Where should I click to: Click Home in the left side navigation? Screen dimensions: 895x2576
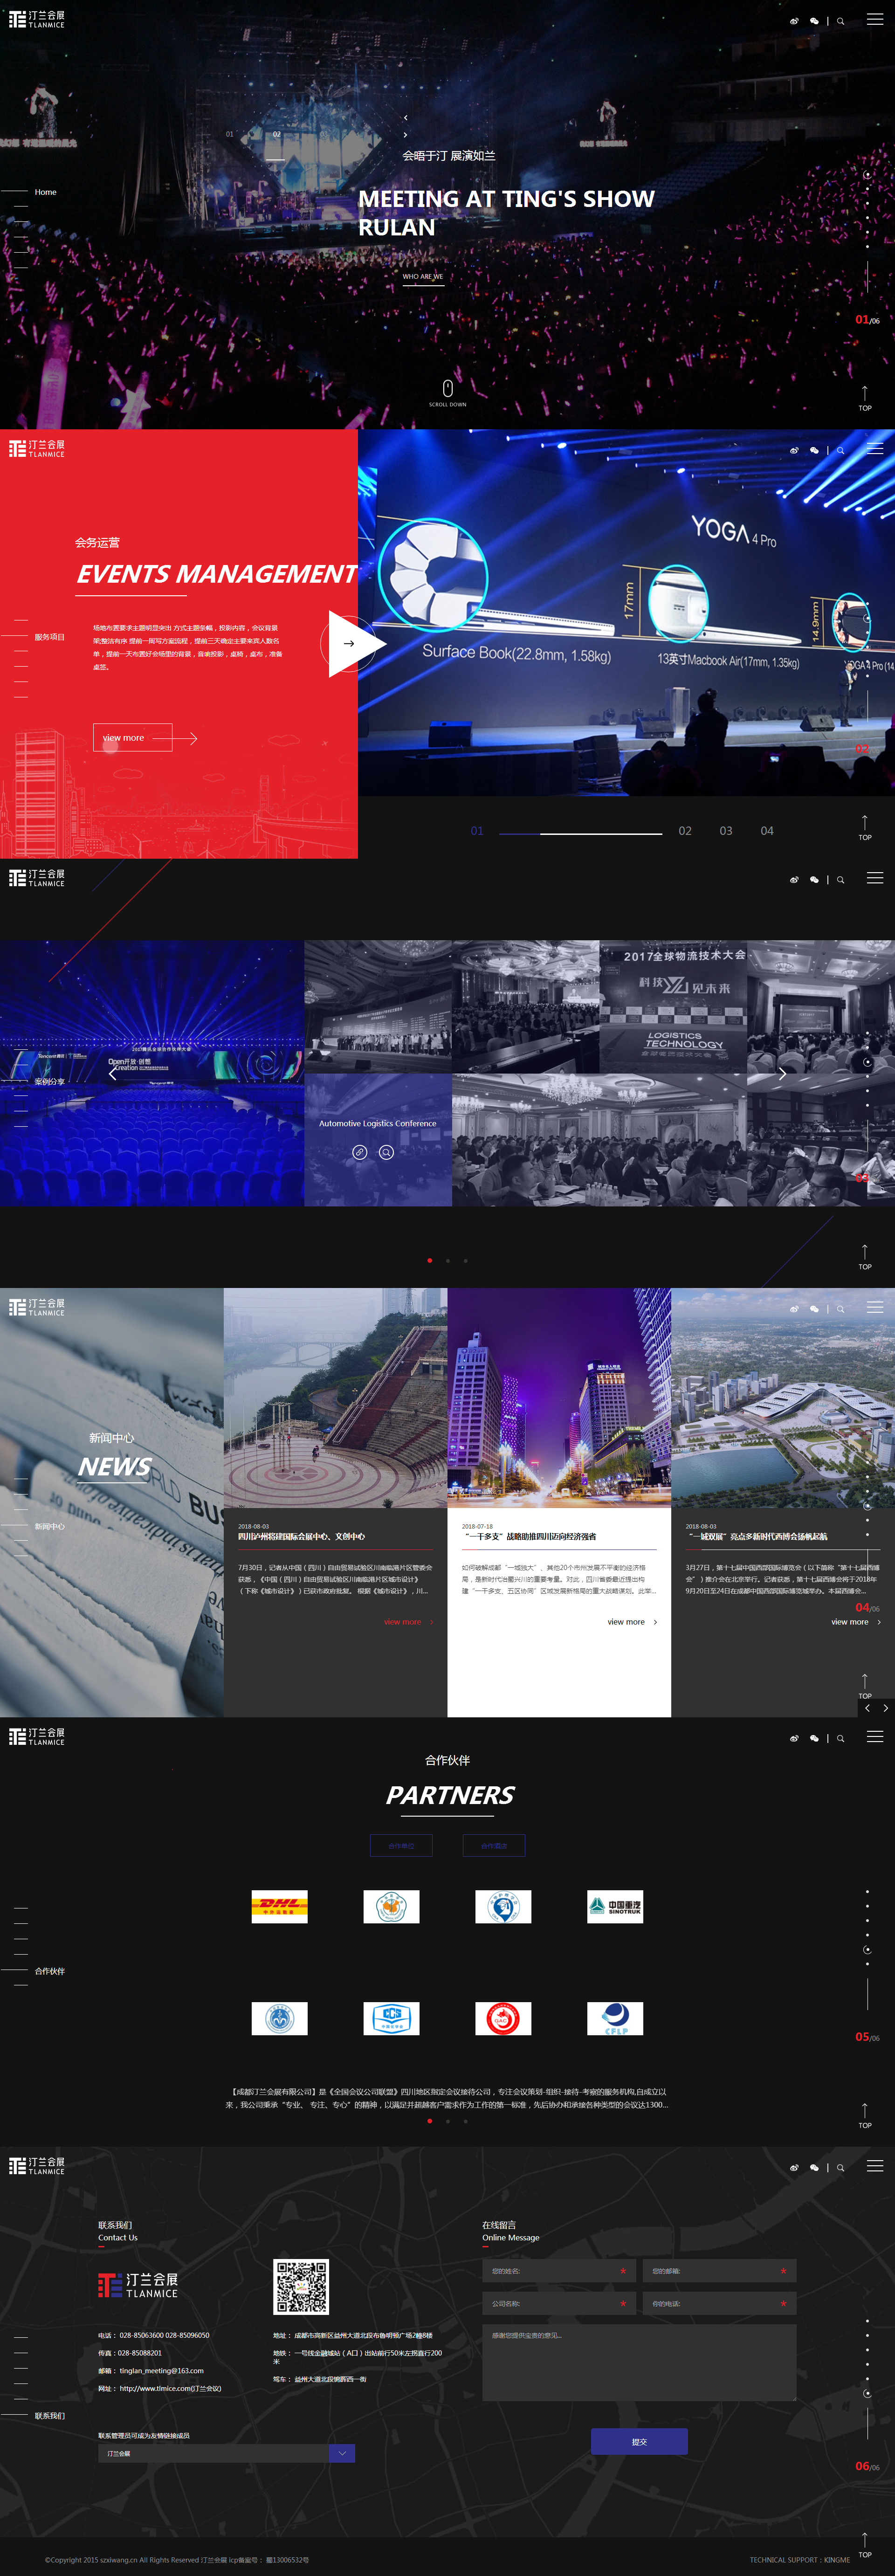(45, 192)
